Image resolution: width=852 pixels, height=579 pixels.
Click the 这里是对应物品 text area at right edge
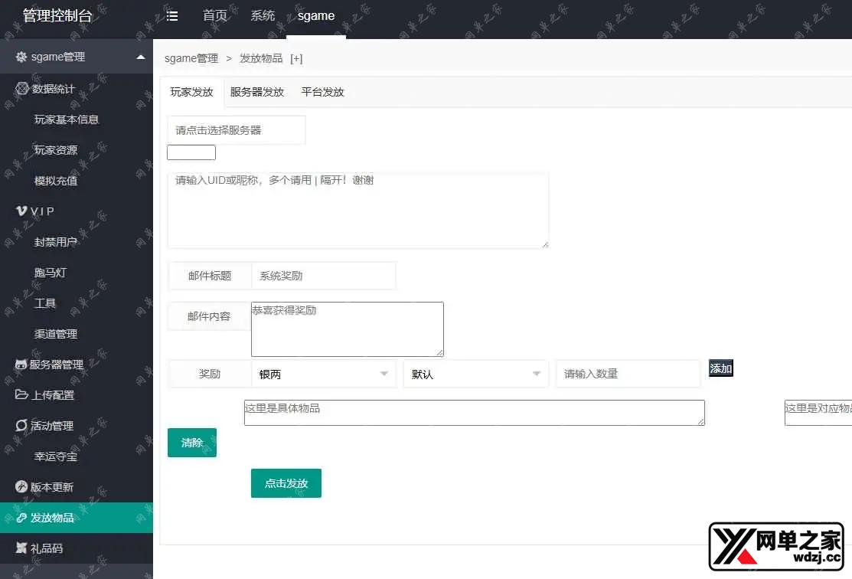coord(818,413)
